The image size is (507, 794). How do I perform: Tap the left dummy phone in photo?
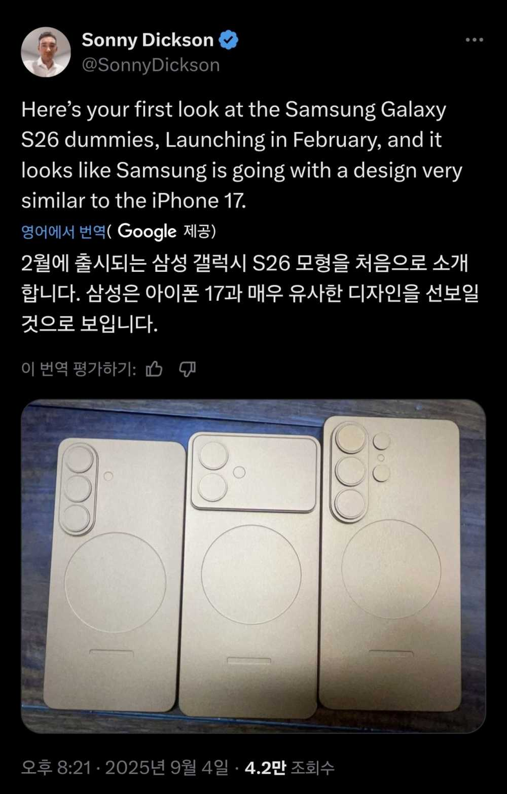point(115,575)
